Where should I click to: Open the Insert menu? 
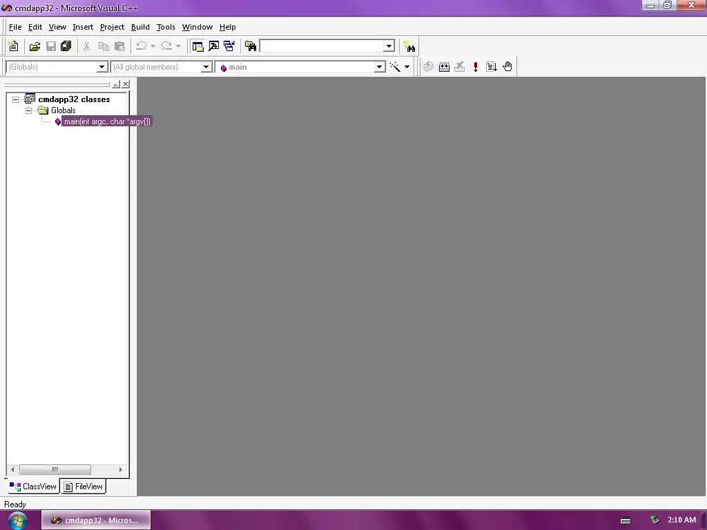click(83, 27)
